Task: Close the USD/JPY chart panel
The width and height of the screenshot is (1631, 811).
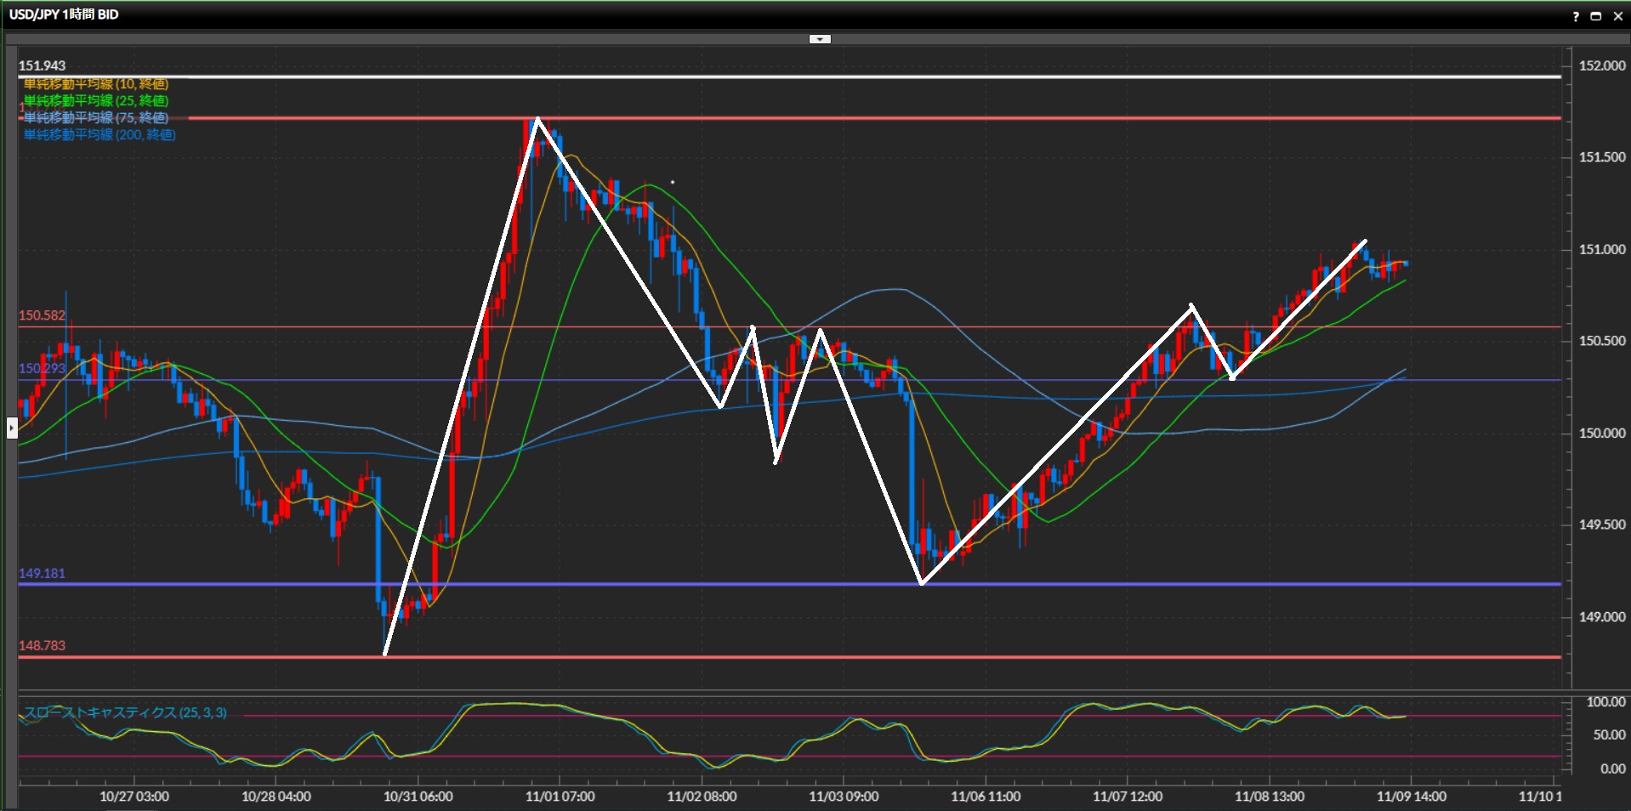Action: click(x=1617, y=16)
